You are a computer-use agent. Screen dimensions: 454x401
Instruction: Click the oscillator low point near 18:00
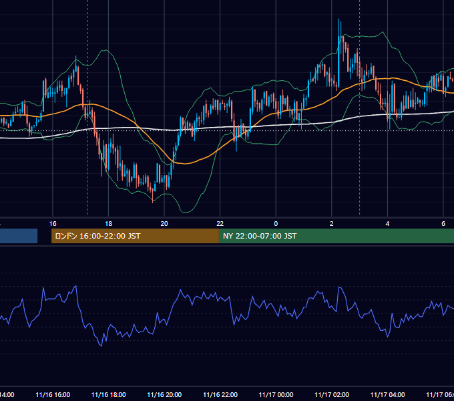[101, 346]
